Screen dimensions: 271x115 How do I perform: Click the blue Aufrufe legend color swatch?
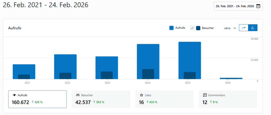click(x=171, y=28)
